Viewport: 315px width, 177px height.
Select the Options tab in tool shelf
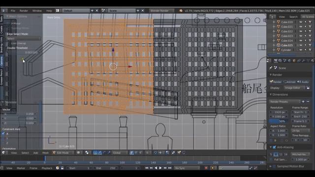(x=1, y=61)
